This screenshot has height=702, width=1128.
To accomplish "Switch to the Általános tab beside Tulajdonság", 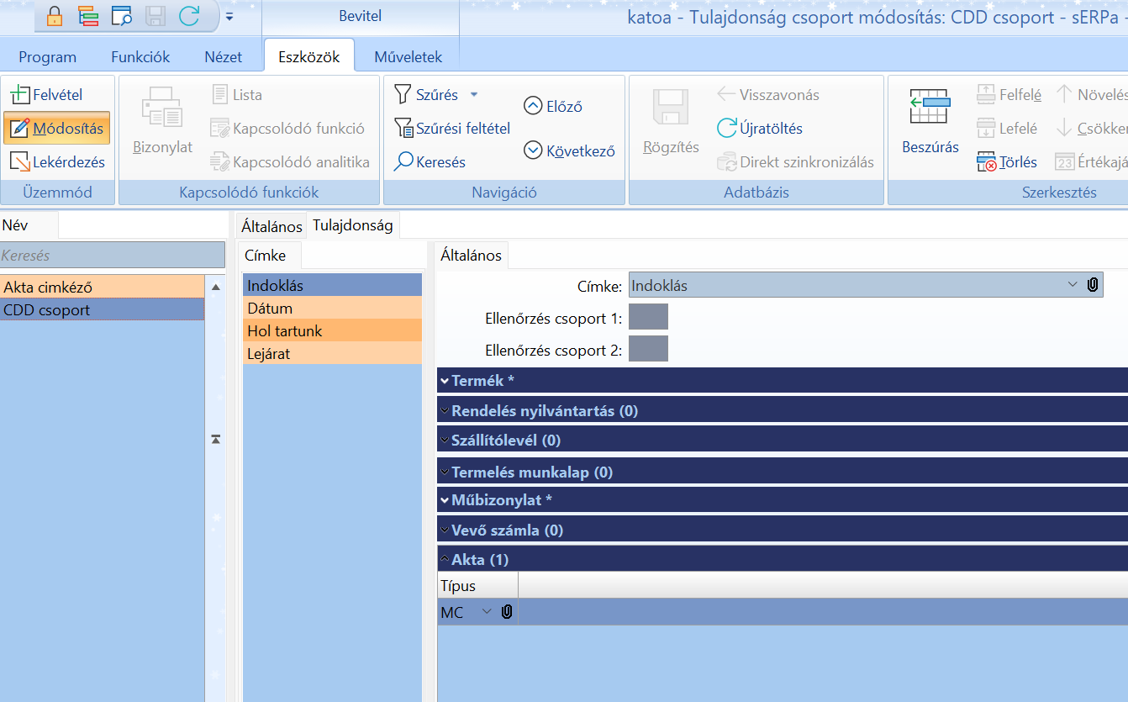I will [x=271, y=227].
